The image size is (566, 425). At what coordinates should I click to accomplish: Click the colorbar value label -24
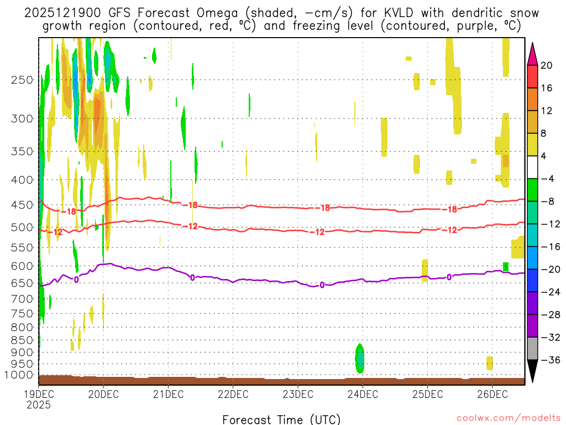tap(550, 292)
